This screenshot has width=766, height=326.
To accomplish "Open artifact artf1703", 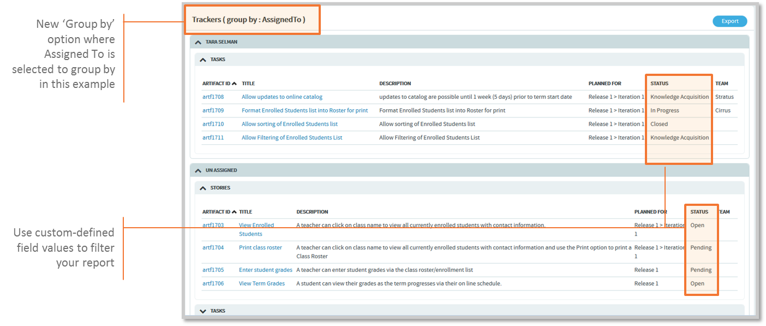I will [x=213, y=225].
